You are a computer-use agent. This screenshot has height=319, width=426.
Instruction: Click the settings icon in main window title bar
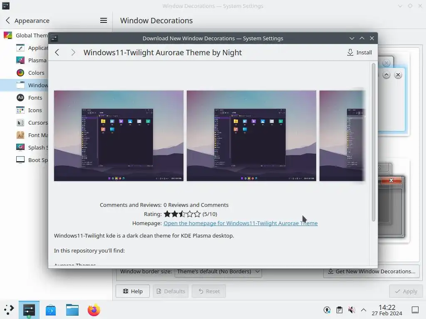[6, 6]
